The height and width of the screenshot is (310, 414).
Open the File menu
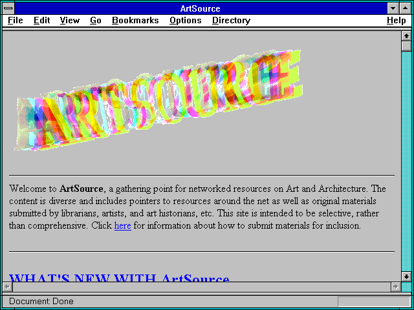coord(16,21)
